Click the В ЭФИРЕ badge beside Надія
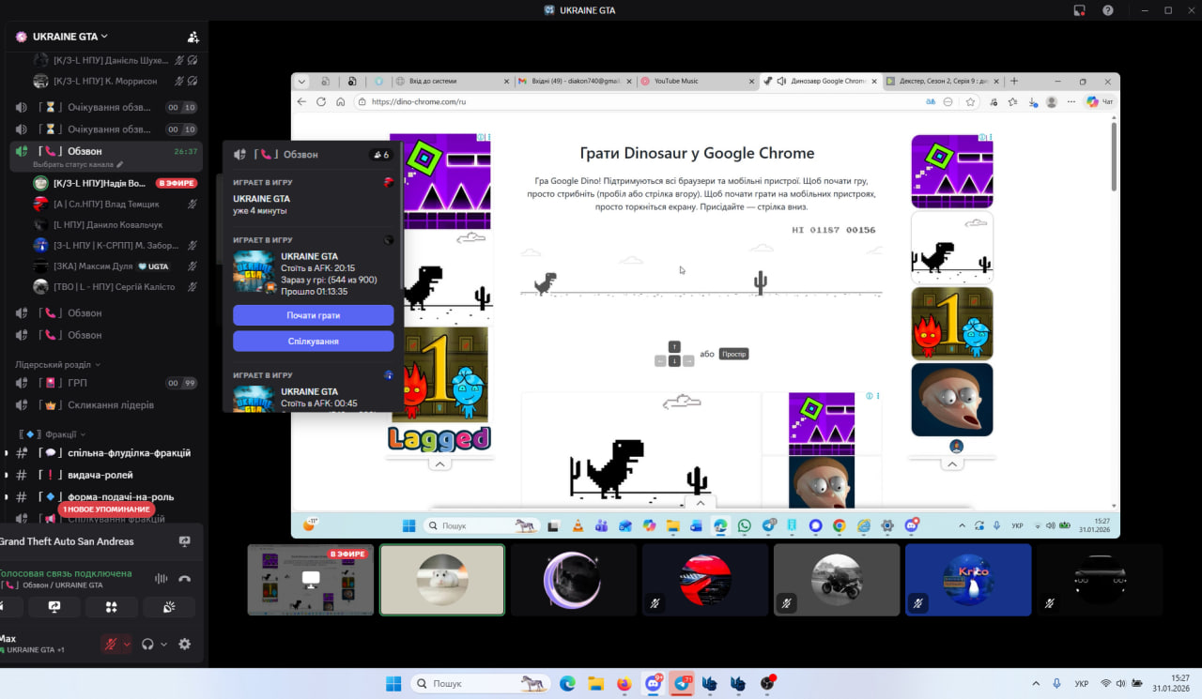The height and width of the screenshot is (699, 1202). coord(176,183)
